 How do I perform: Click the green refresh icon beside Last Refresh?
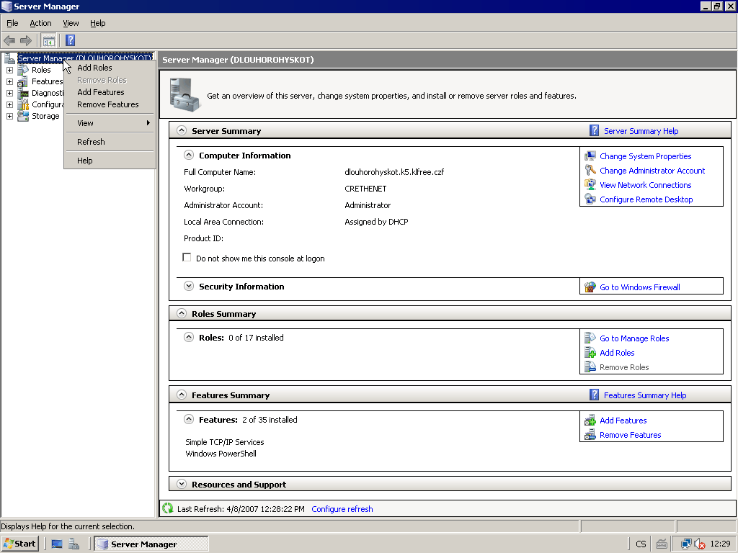point(167,508)
